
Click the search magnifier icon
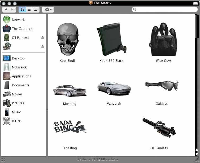pos(134,10)
